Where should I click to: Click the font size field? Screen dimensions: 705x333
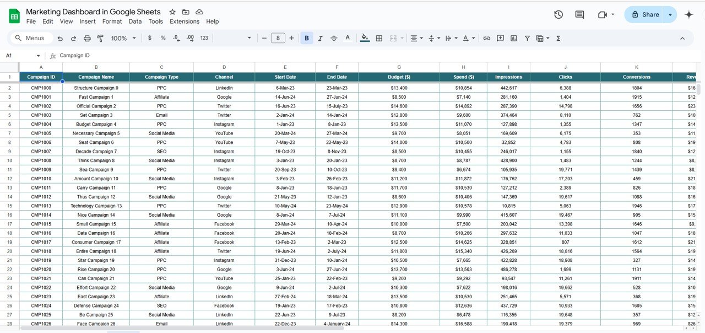[x=278, y=38]
